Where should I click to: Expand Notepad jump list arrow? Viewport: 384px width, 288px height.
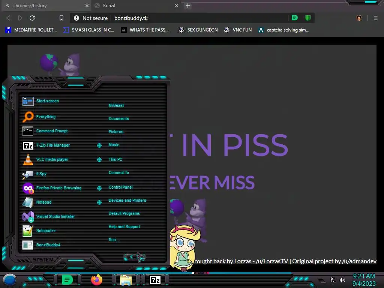pyautogui.click(x=99, y=202)
